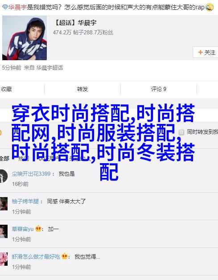Click the 收藏 action
Image resolution: width=218 pixels, height=280 pixels.
click(x=6, y=89)
